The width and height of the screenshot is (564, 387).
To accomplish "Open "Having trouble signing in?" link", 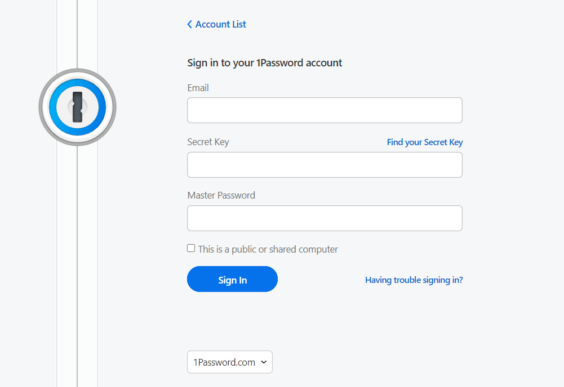I will pyautogui.click(x=414, y=280).
